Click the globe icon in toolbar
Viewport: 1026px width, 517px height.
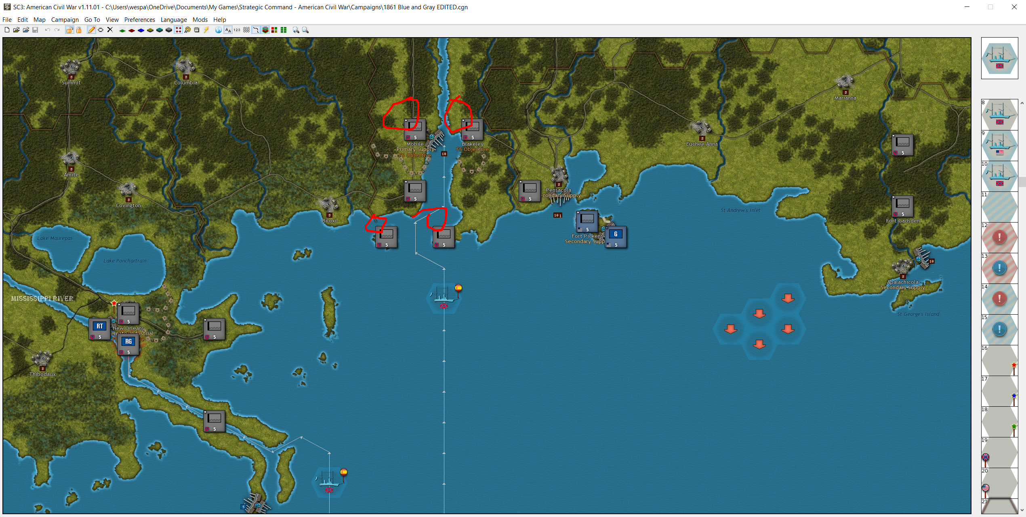tap(218, 30)
